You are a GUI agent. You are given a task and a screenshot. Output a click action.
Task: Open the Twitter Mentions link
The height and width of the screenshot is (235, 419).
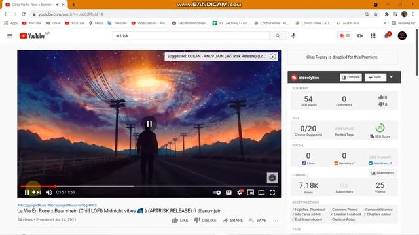[380, 163]
